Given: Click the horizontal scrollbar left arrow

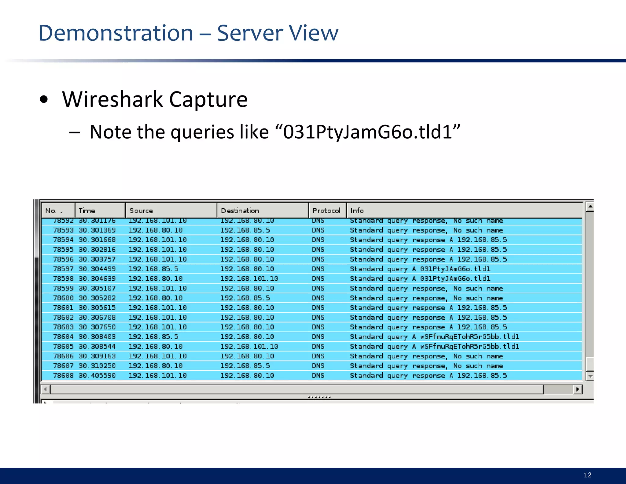Looking at the screenshot, I should pos(46,389).
